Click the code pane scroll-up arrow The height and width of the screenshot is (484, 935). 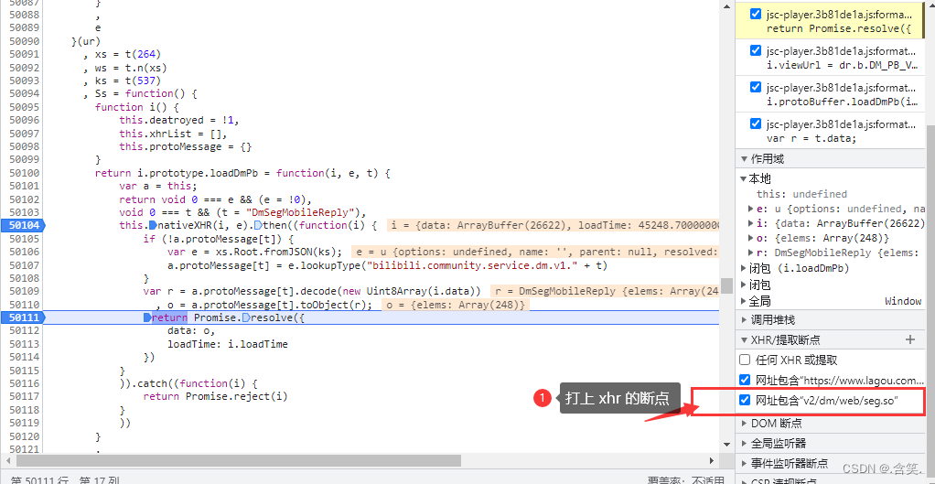726,5
